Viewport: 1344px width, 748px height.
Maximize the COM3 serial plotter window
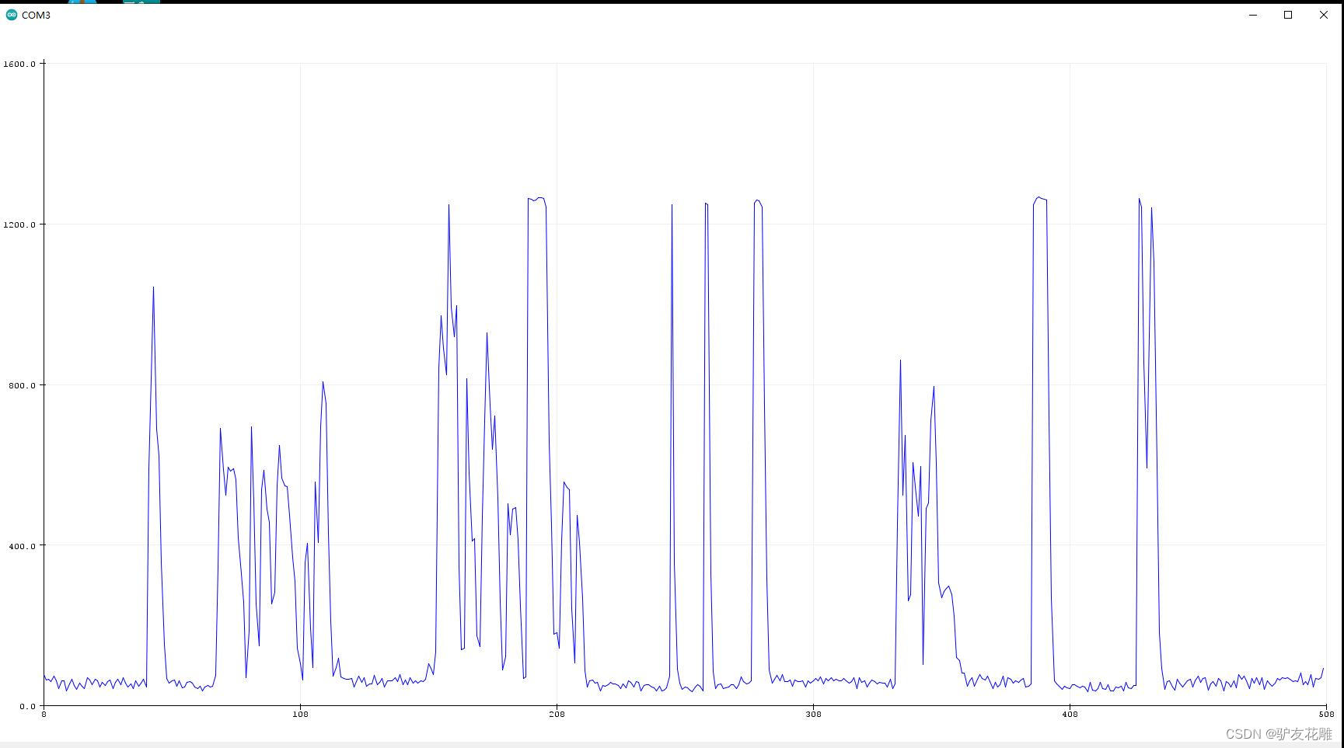point(1288,15)
